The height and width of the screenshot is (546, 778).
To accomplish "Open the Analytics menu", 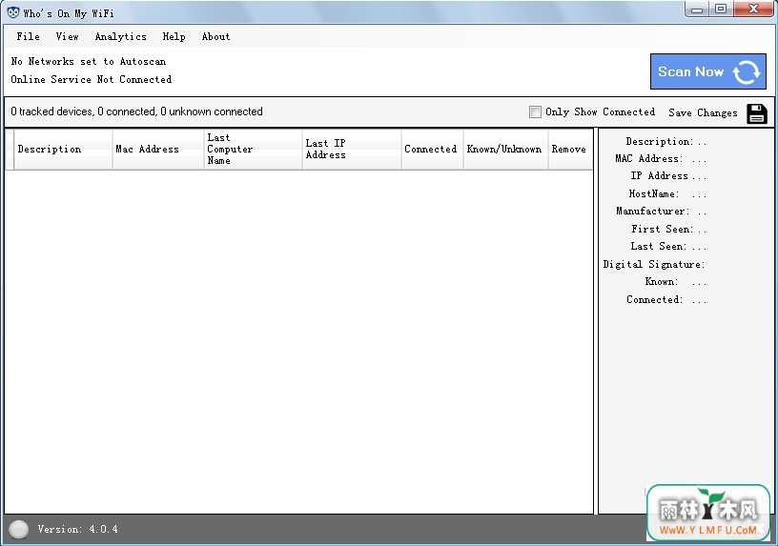I will tap(120, 37).
